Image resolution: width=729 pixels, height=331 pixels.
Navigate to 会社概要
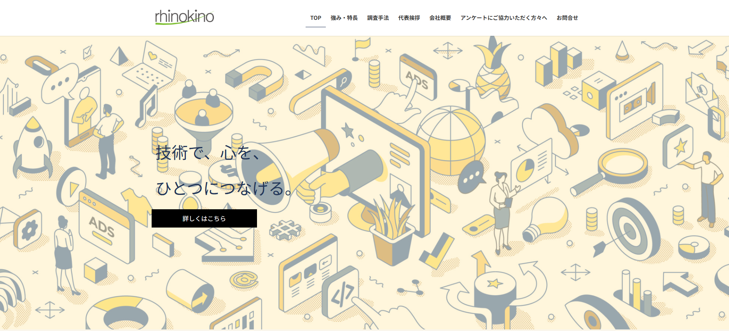[440, 18]
